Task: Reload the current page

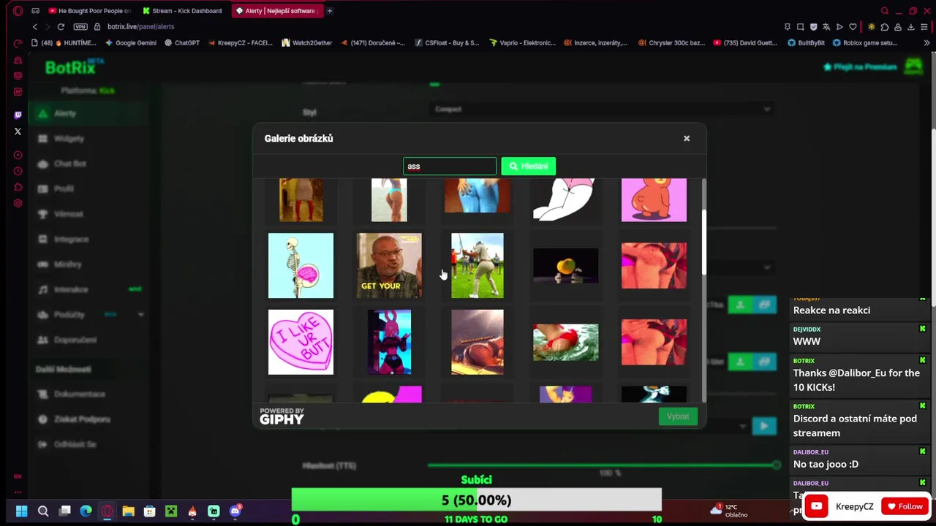Action: tap(61, 27)
